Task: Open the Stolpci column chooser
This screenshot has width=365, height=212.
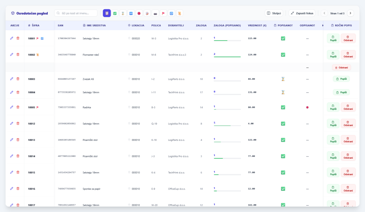Action: (274, 13)
